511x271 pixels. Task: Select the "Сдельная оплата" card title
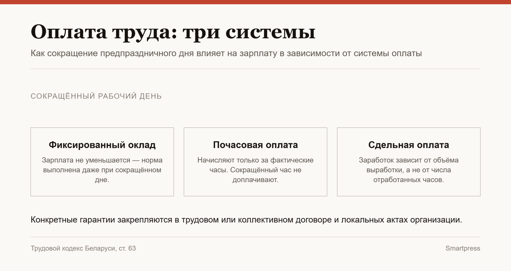tap(409, 145)
